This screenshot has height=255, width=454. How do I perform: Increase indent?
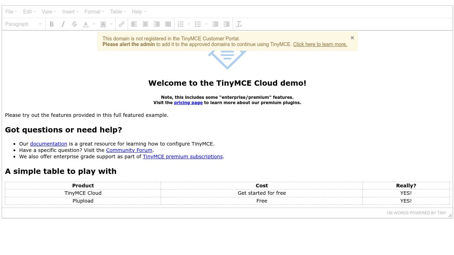227,24
